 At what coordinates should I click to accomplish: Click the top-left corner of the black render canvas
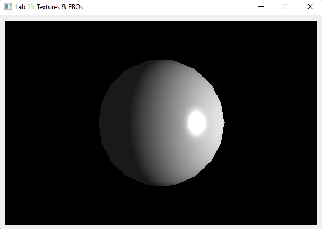point(6,22)
